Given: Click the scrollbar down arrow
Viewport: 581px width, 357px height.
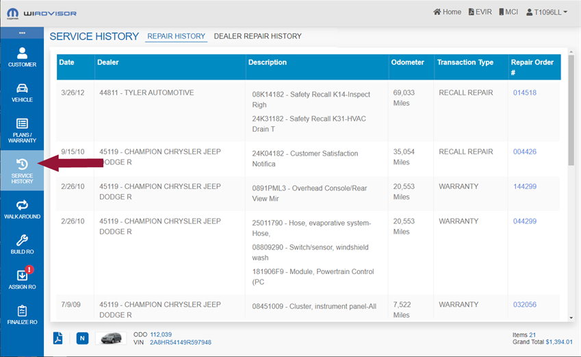Looking at the screenshot, I should 571,318.
